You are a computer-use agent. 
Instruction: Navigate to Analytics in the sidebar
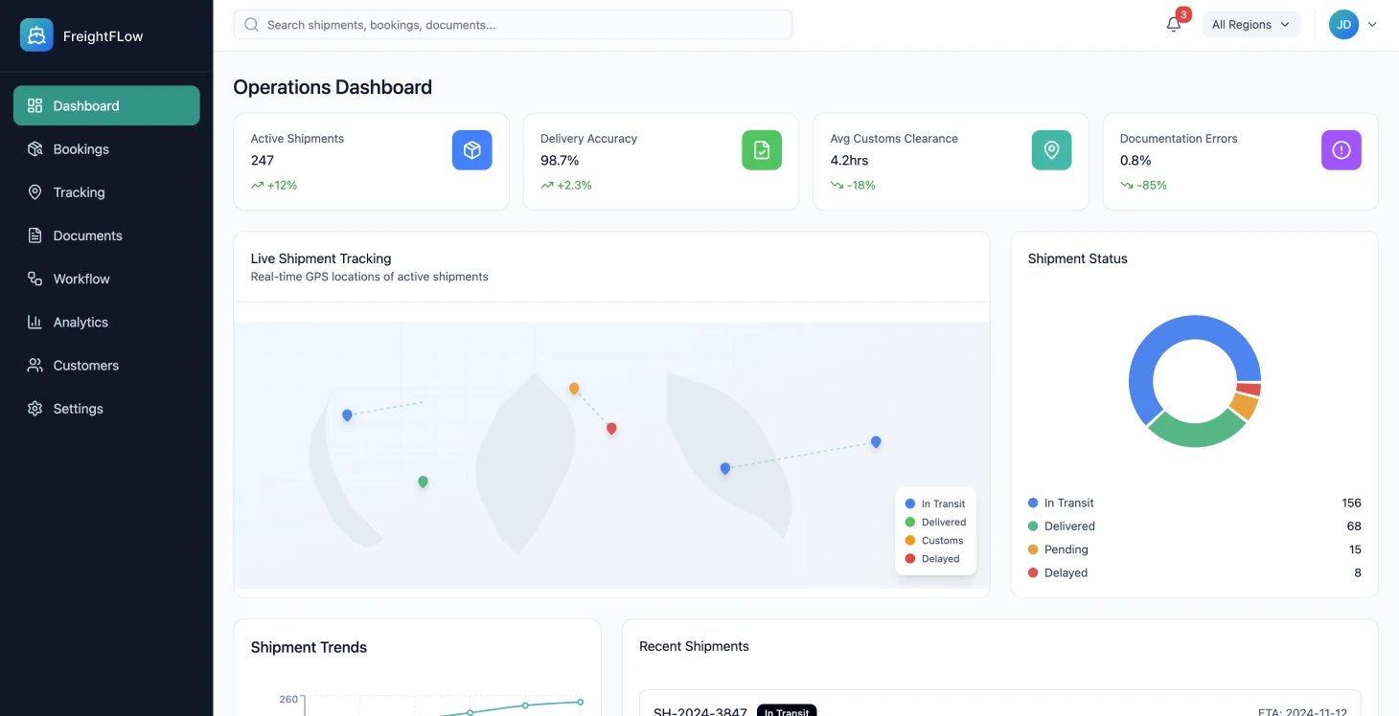tap(80, 323)
